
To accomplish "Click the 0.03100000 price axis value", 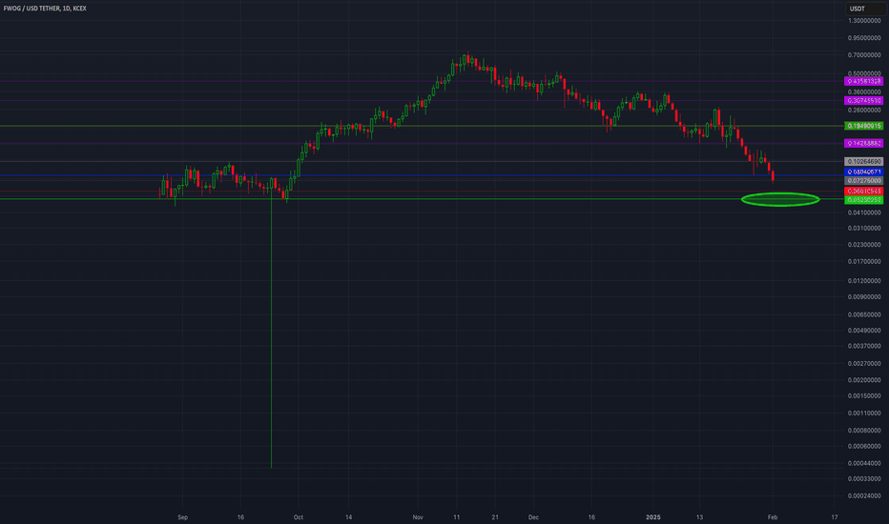I will tap(864, 229).
